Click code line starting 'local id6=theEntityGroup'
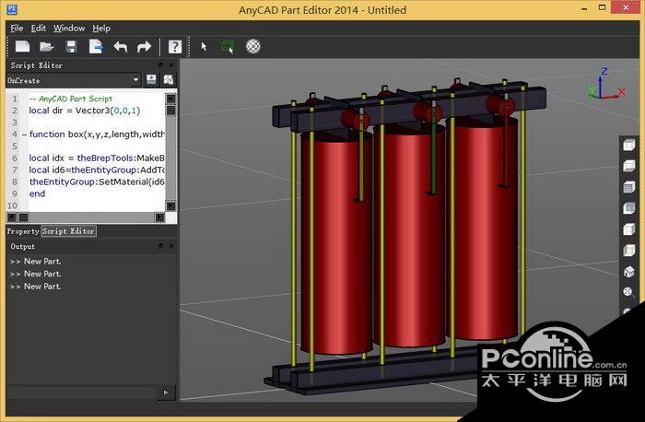This screenshot has width=645, height=422. [97, 170]
